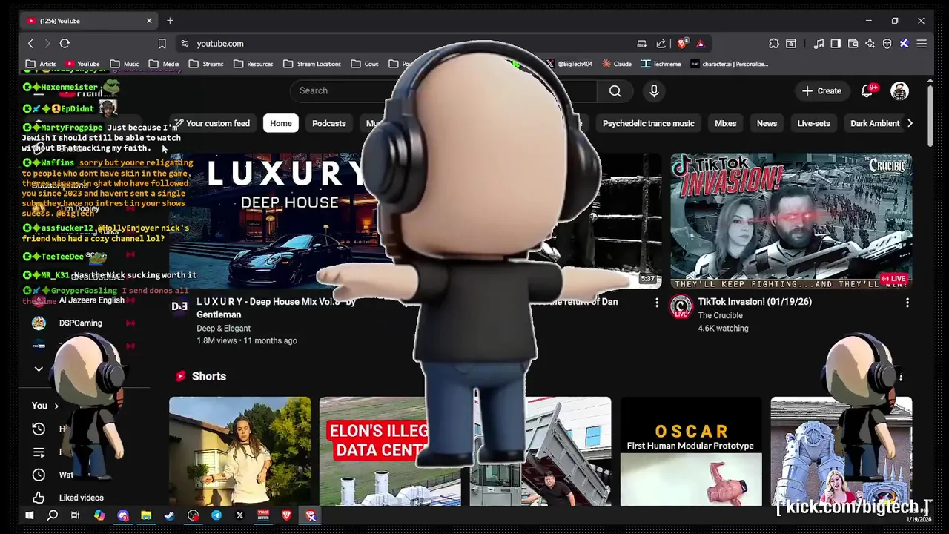Open the OSCAR First Human Modular Prototype short
The width and height of the screenshot is (949, 534).
(x=691, y=451)
